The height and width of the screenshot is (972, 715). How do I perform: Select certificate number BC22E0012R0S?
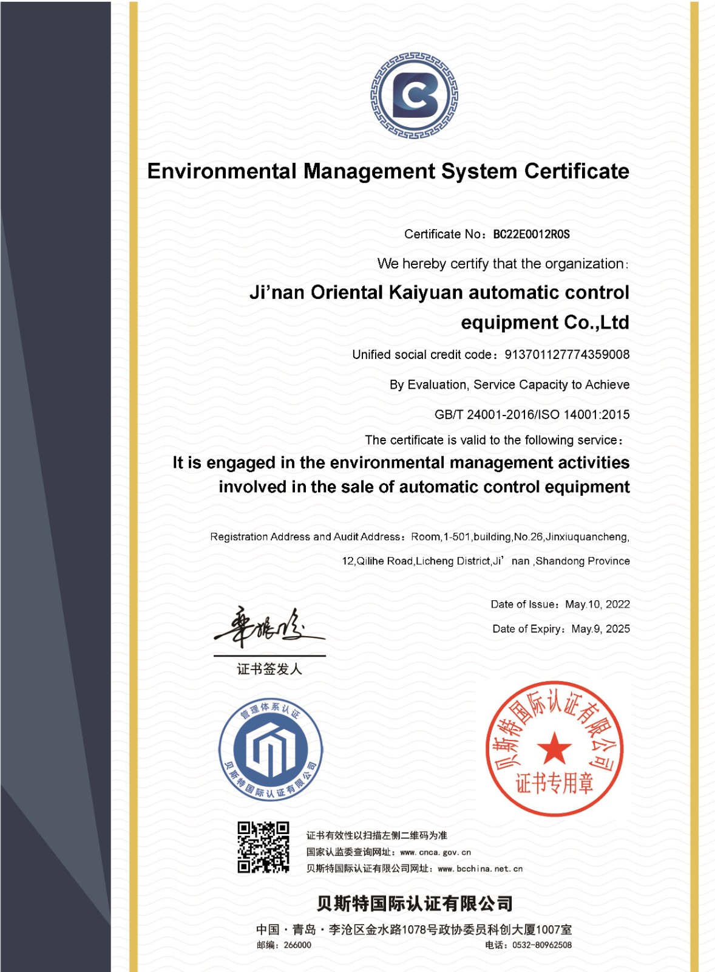click(531, 234)
